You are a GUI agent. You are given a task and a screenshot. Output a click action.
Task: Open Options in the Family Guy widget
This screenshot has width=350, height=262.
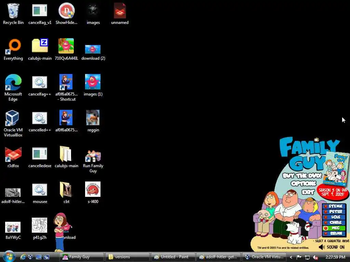point(304,183)
